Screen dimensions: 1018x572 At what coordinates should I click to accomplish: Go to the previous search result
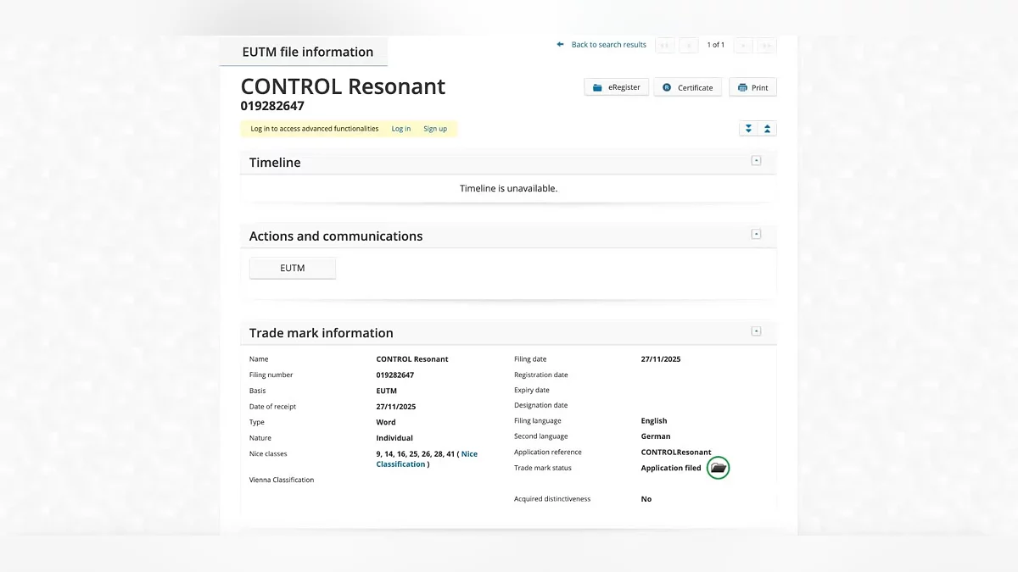pyautogui.click(x=689, y=45)
